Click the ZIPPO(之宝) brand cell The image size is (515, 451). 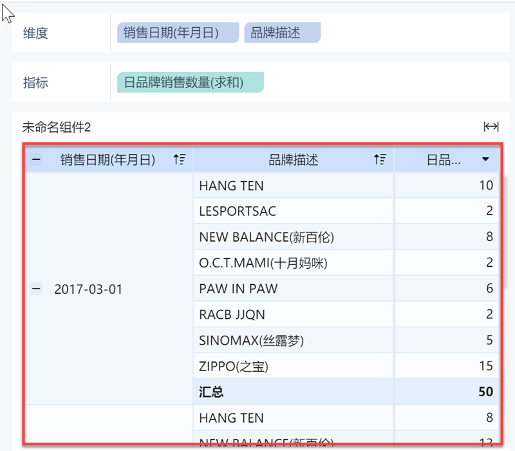tap(233, 367)
